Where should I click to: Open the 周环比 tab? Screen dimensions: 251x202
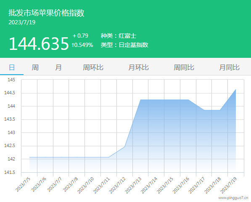93,67
